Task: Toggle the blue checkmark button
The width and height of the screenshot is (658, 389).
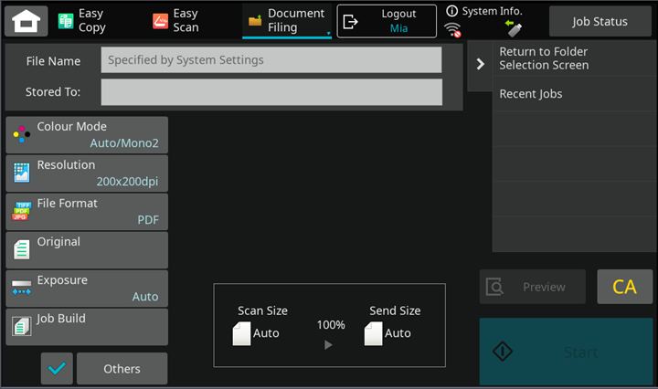Action: 57,368
